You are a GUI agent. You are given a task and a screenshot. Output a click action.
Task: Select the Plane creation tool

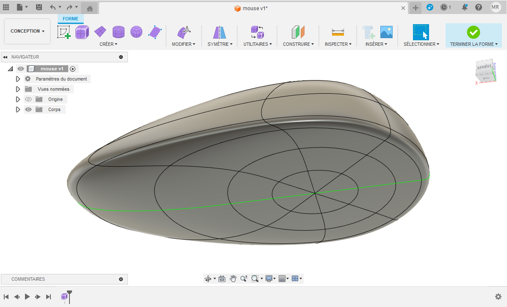(x=100, y=32)
